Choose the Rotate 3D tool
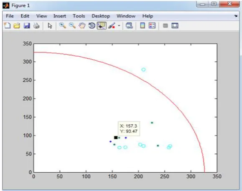The height and width of the screenshot is (191, 242). [92, 25]
